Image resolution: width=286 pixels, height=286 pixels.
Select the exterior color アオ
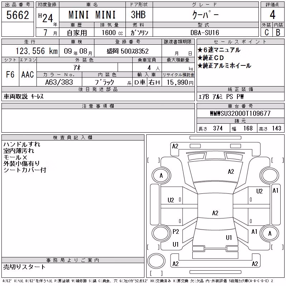pyautogui.click(x=77, y=68)
